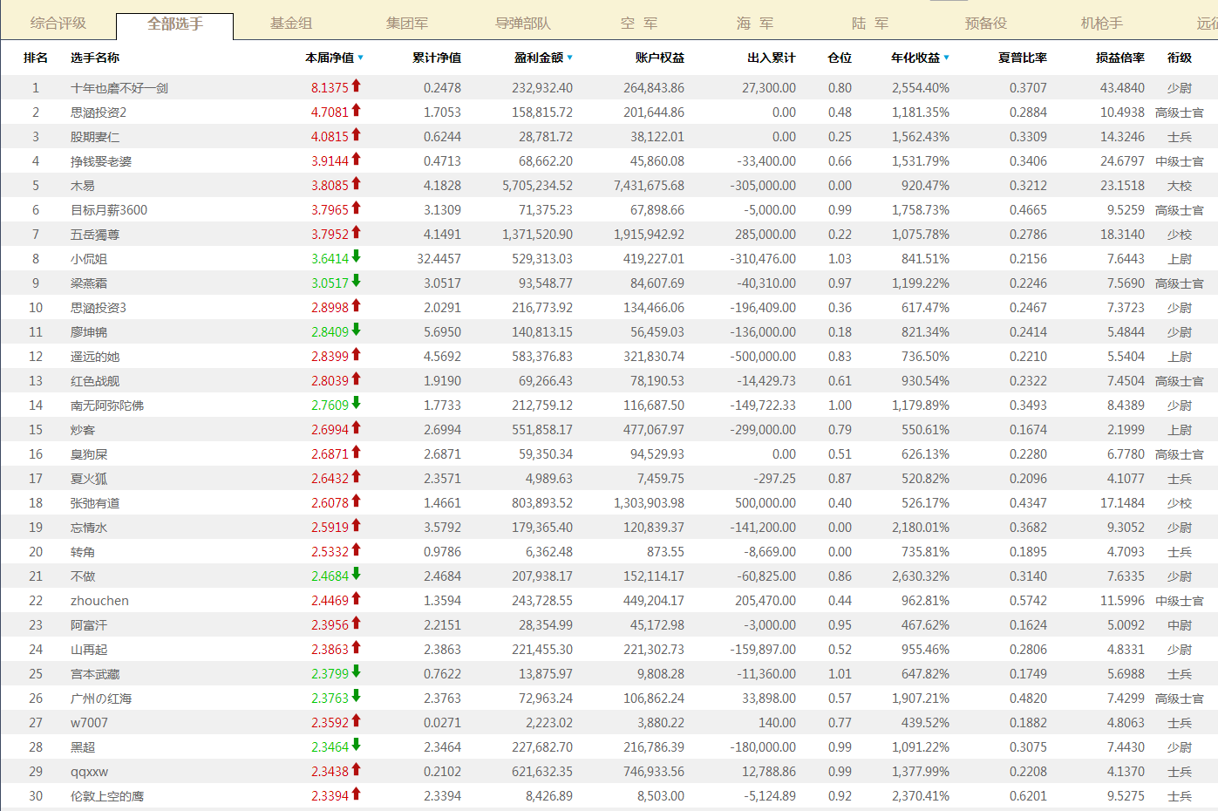Viewport: 1218px width, 811px height.
Task: Click red up arrow for 思涵投资3
Action: [x=357, y=305]
